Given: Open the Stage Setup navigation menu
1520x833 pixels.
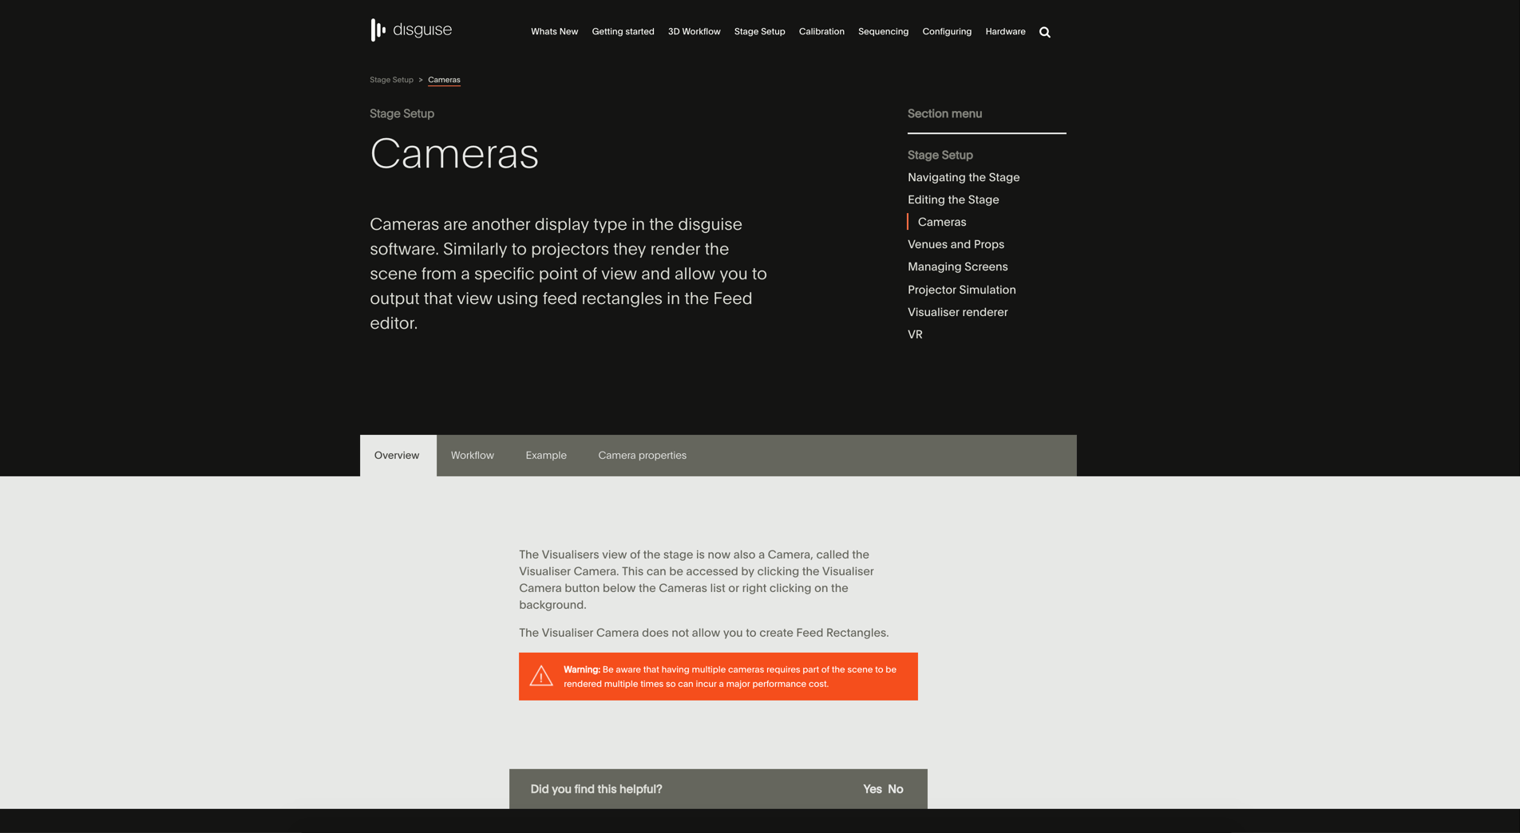Looking at the screenshot, I should [x=759, y=32].
